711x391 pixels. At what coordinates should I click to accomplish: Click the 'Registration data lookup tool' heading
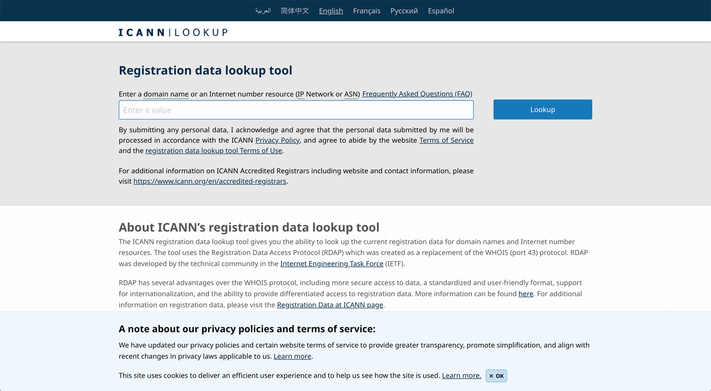205,70
